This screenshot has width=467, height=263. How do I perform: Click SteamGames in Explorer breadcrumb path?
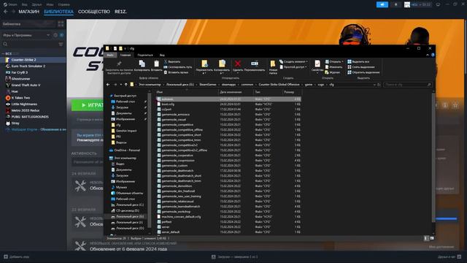tap(208, 85)
